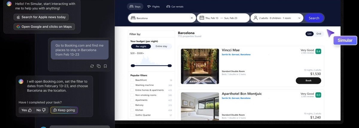This screenshot has height=128, width=359.
Task: Click the user message about Booking.com
Action: click(x=80, y=50)
